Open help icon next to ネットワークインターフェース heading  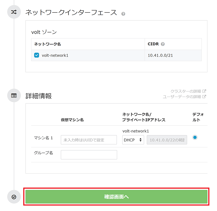coord(123,14)
